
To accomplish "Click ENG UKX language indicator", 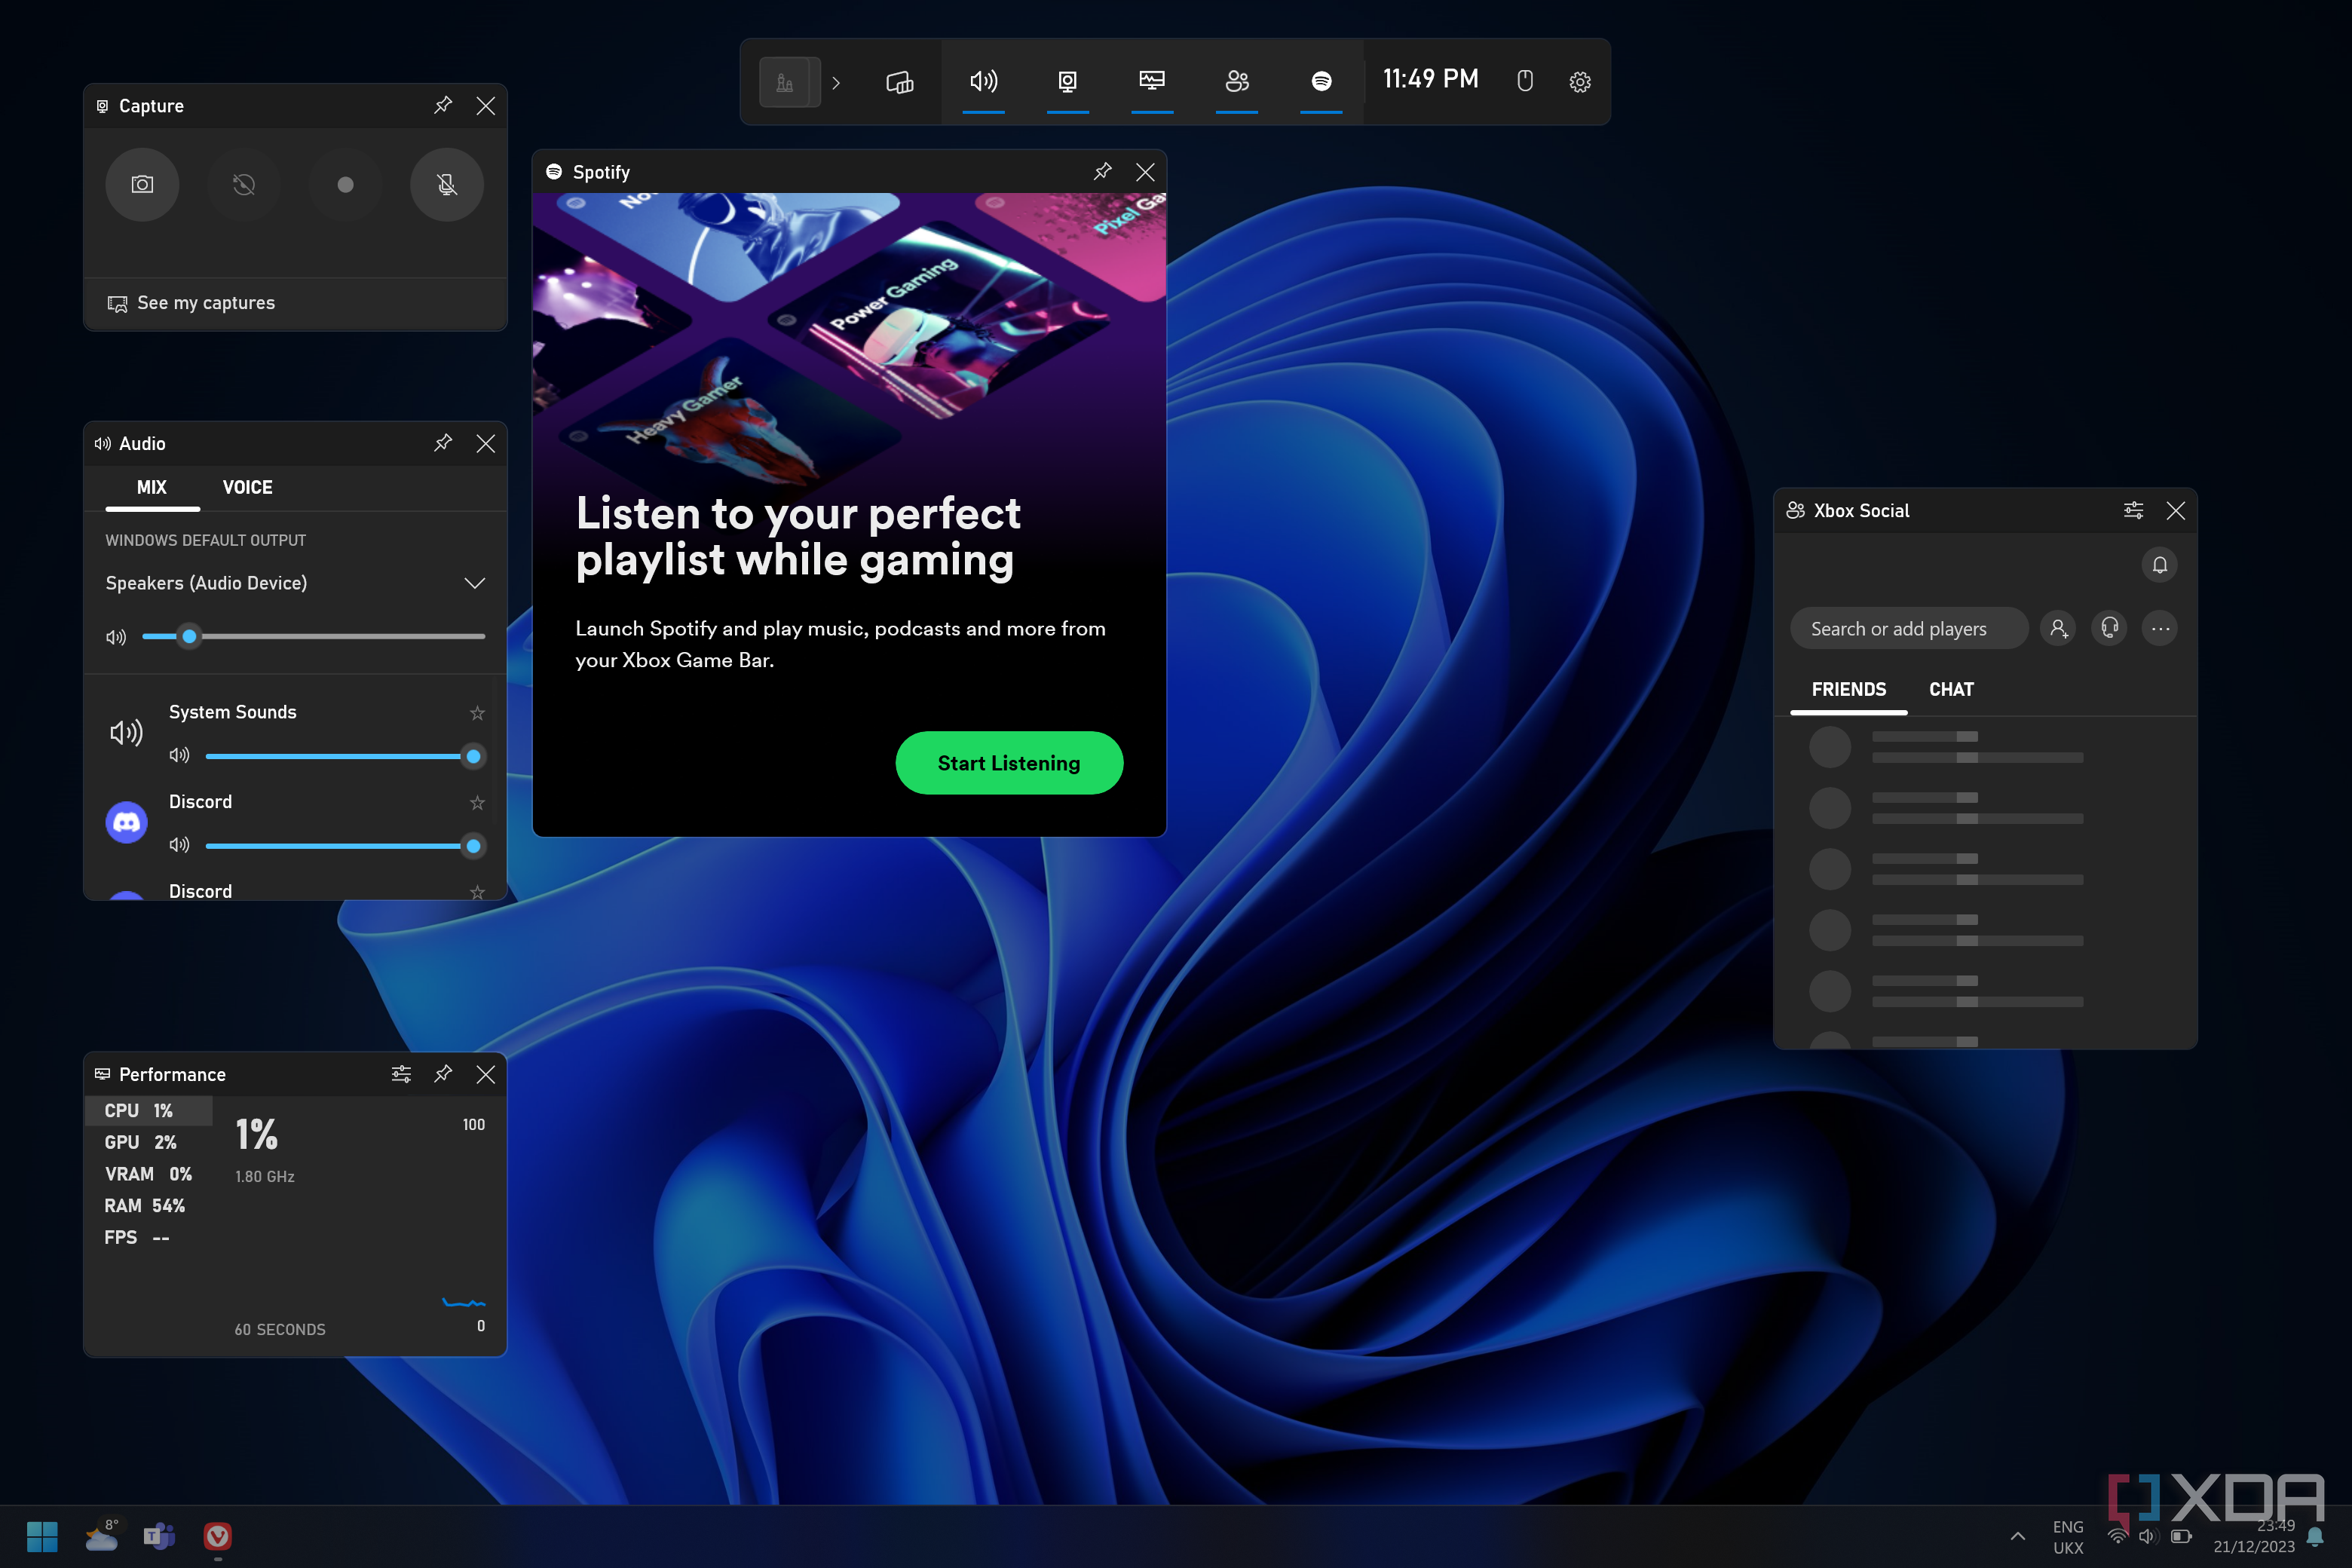I will (2068, 1537).
